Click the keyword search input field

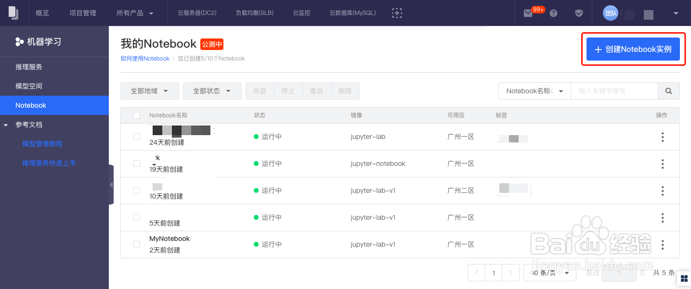click(x=614, y=91)
